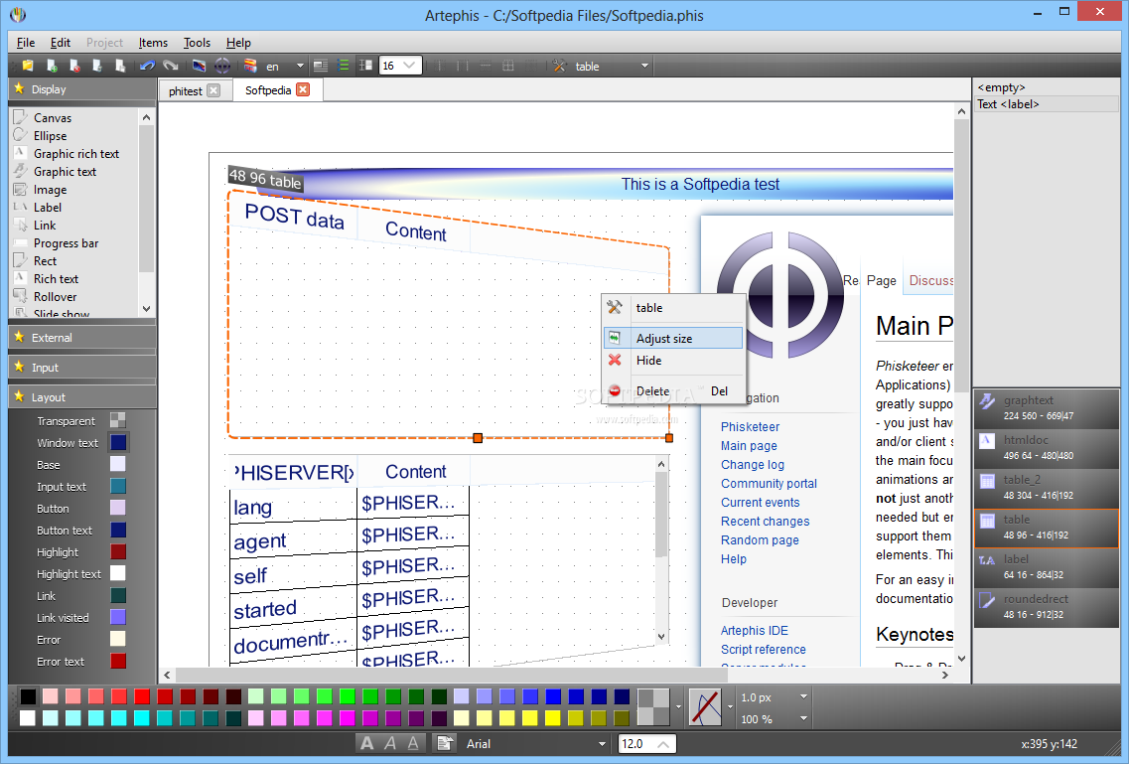
Task: Click the Link visited color swatch
Action: coord(118,617)
